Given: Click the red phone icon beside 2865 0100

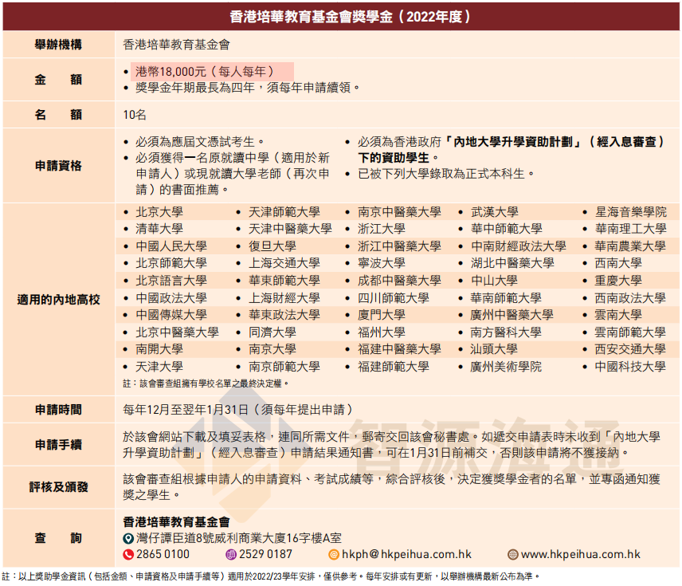Looking at the screenshot, I should pyautogui.click(x=127, y=555).
